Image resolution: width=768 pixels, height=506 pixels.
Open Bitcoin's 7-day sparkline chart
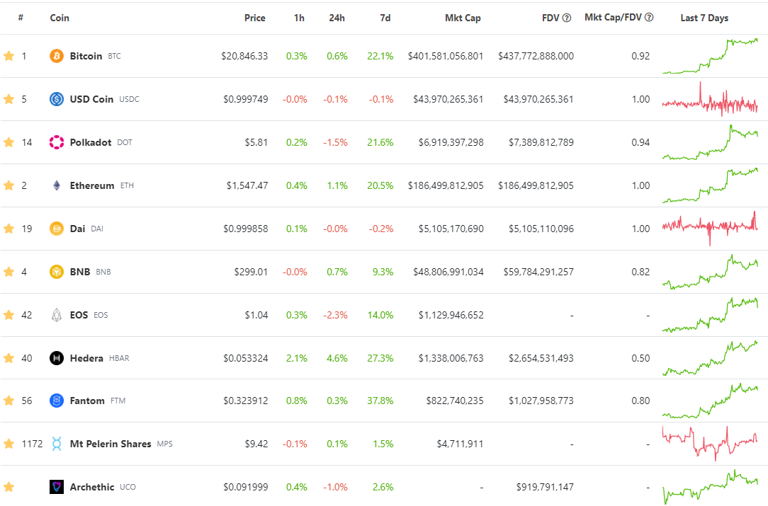pyautogui.click(x=710, y=56)
